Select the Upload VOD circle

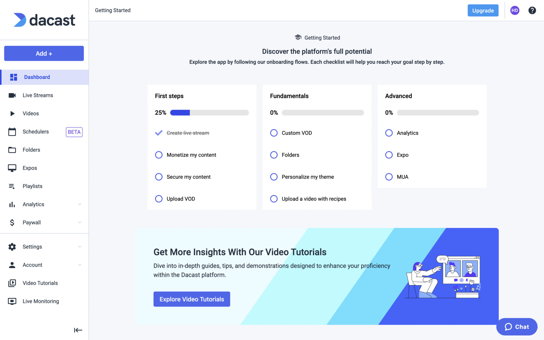point(159,199)
